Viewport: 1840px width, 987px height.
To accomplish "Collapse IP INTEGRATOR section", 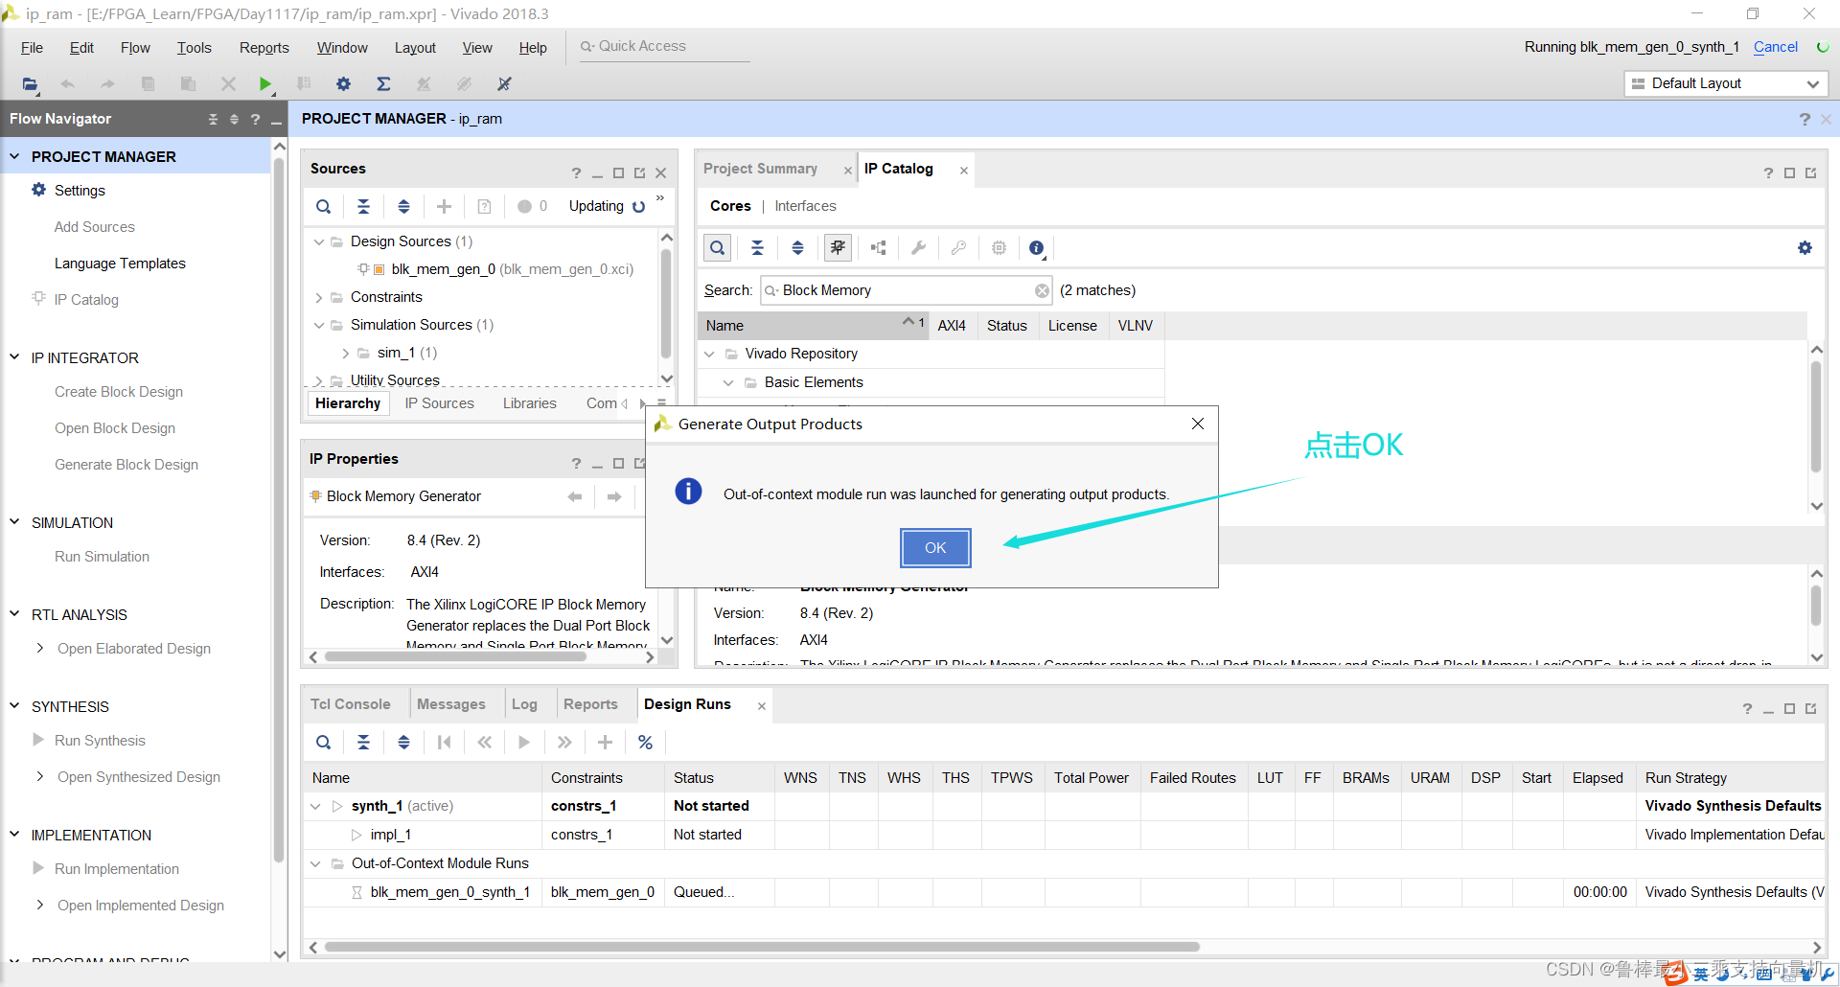I will 14,357.
